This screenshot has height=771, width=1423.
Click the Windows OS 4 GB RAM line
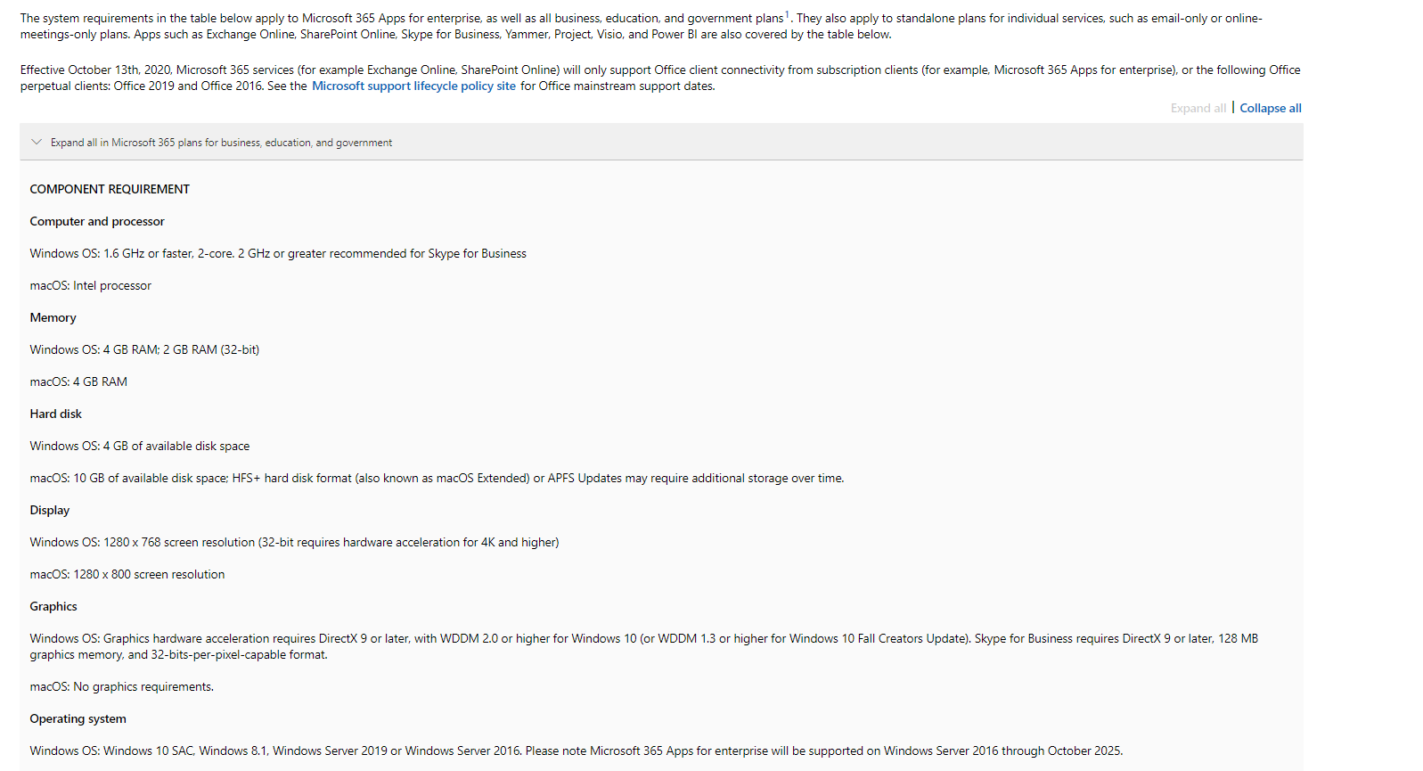tap(144, 349)
